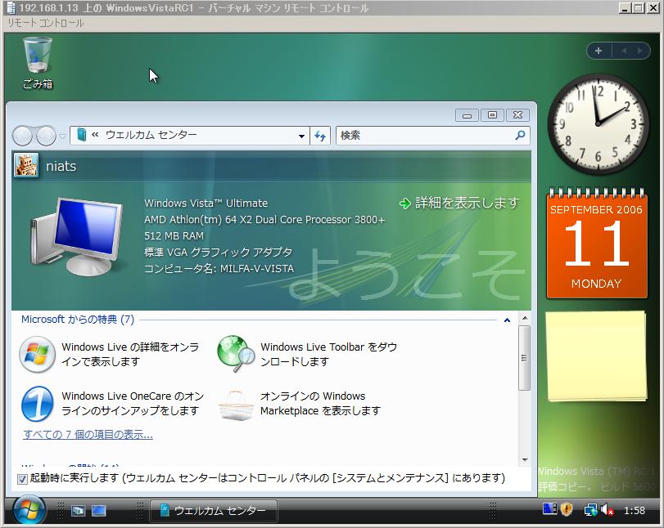Click the 標準 VGA グラフィック アダプタ text
Screen dimensions: 664x528
coord(218,252)
